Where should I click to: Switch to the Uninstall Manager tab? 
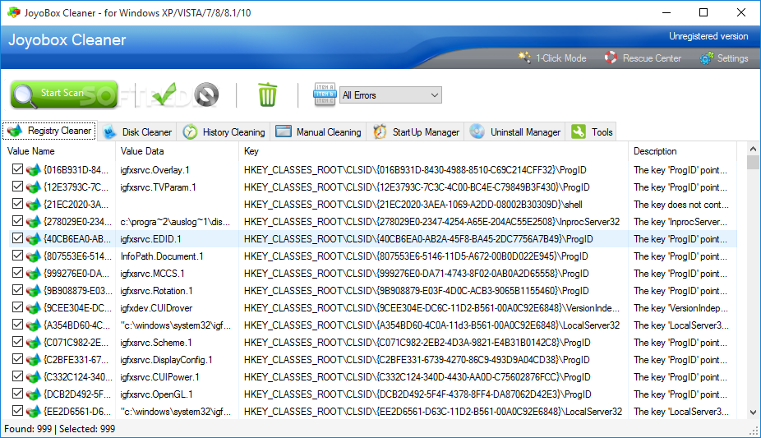(x=515, y=132)
